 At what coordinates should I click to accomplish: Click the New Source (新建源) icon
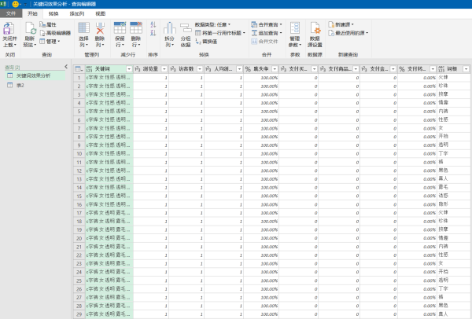[331, 24]
